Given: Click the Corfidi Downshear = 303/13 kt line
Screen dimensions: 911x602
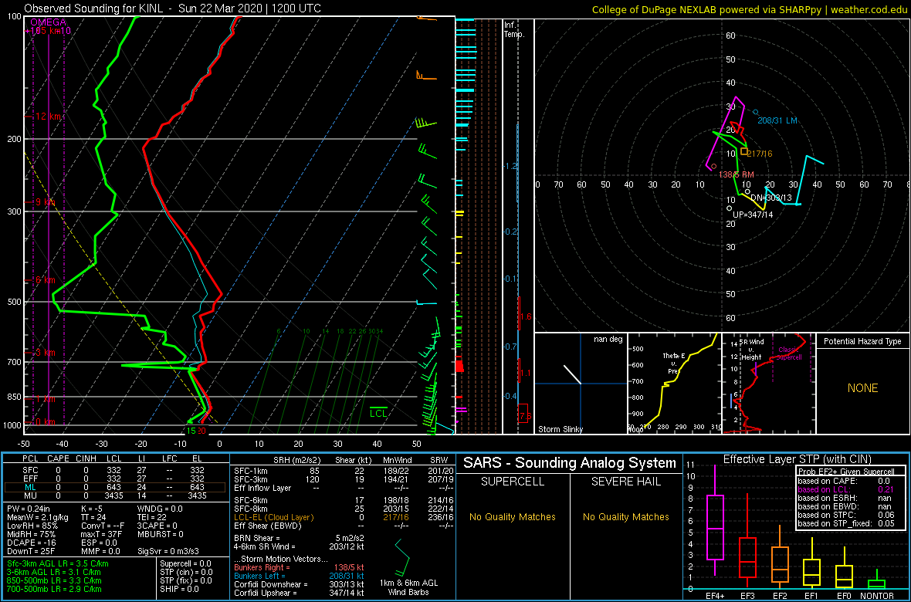Looking at the screenshot, I should pyautogui.click(x=299, y=584).
